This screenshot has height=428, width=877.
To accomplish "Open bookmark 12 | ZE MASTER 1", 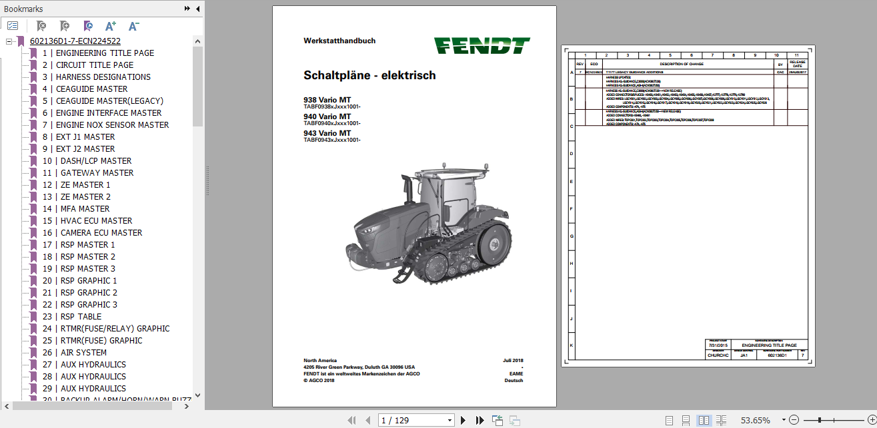I will (x=77, y=185).
